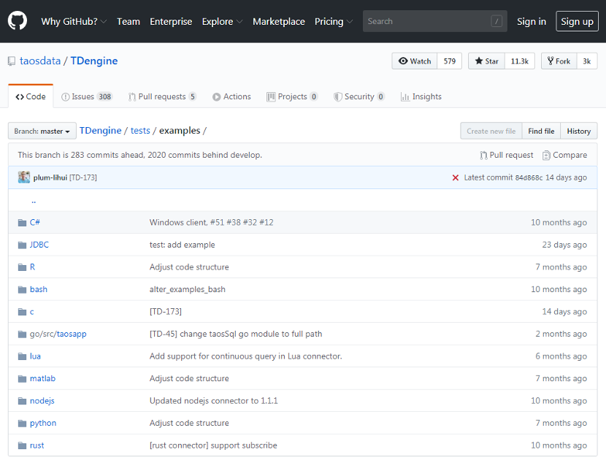Click the repository book icon beside taosdata
Viewport: 606px width, 463px height.
click(12, 61)
